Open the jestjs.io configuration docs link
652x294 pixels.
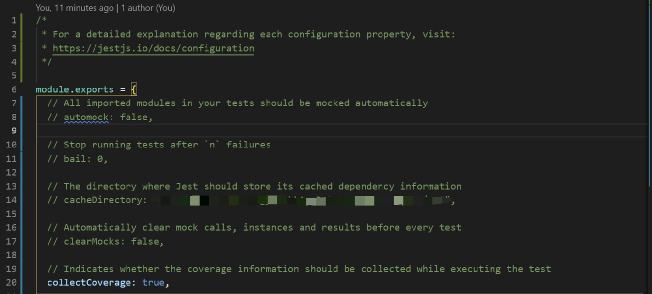pyautogui.click(x=153, y=48)
